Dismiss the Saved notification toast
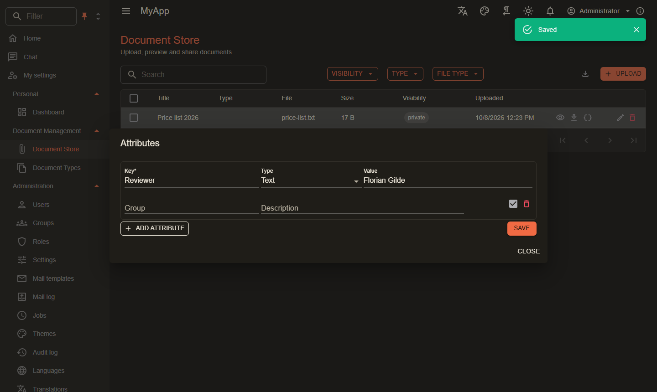Screen dimensions: 657x392 (x=636, y=30)
